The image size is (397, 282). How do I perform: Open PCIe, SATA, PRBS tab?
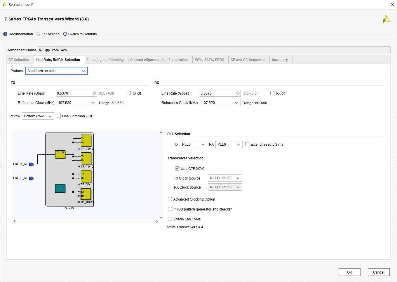pos(210,60)
